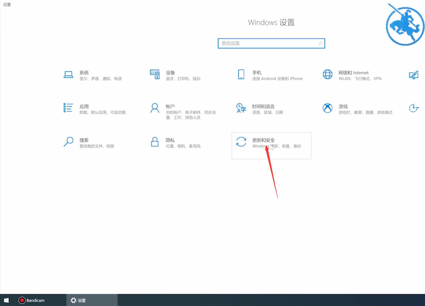Select the 游戏 category title

[343, 106]
